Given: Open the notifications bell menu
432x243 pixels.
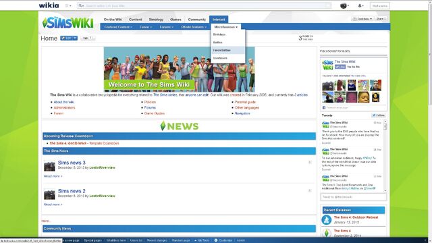Looking at the screenshot, I should [x=360, y=5].
